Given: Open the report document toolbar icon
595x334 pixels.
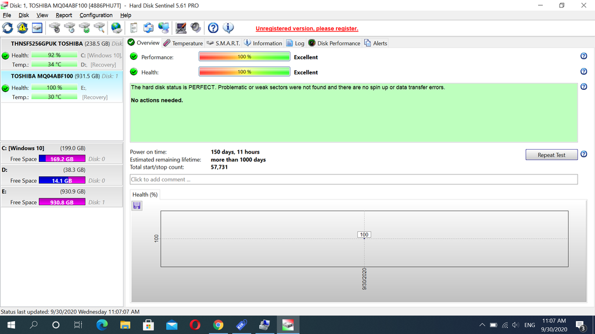Looking at the screenshot, I should pos(134,28).
